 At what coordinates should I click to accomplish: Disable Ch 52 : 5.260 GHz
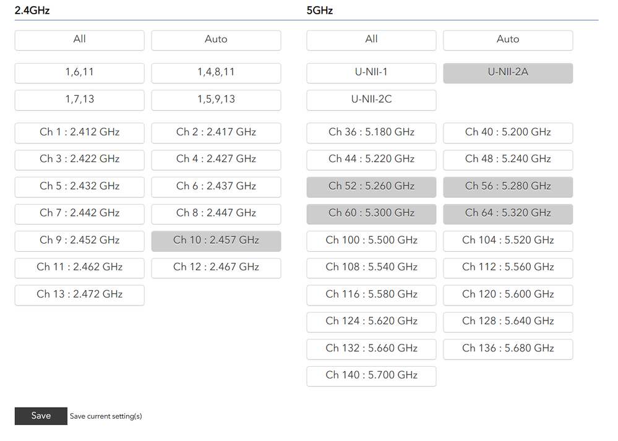[371, 186]
